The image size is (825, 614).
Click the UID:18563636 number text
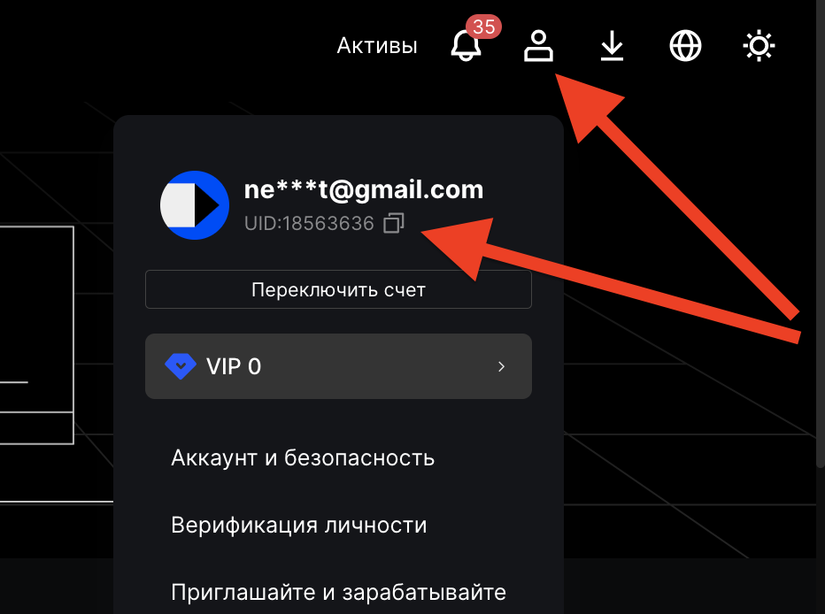point(309,224)
